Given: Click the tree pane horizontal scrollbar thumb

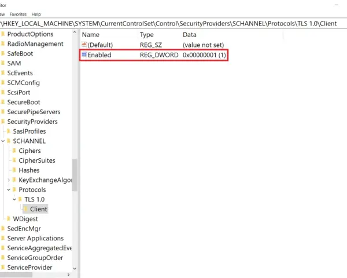Looking at the screenshot, I should click(16, 275).
